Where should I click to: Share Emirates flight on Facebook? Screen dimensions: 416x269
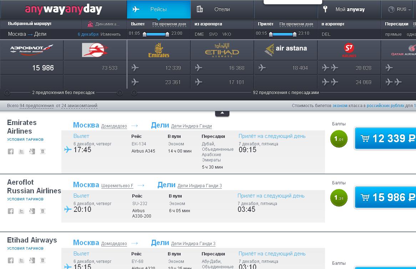(x=11, y=151)
